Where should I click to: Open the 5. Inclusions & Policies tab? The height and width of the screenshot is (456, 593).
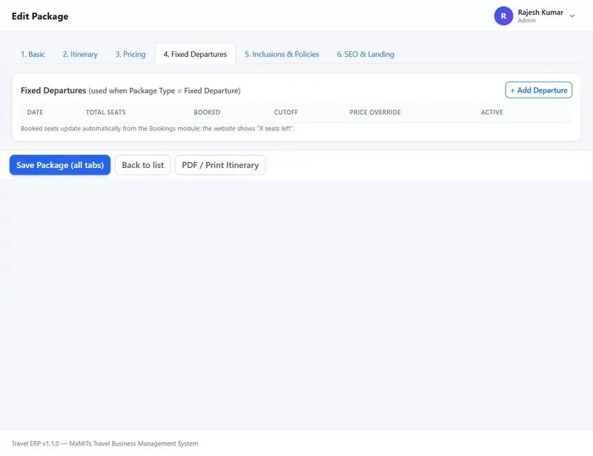282,54
